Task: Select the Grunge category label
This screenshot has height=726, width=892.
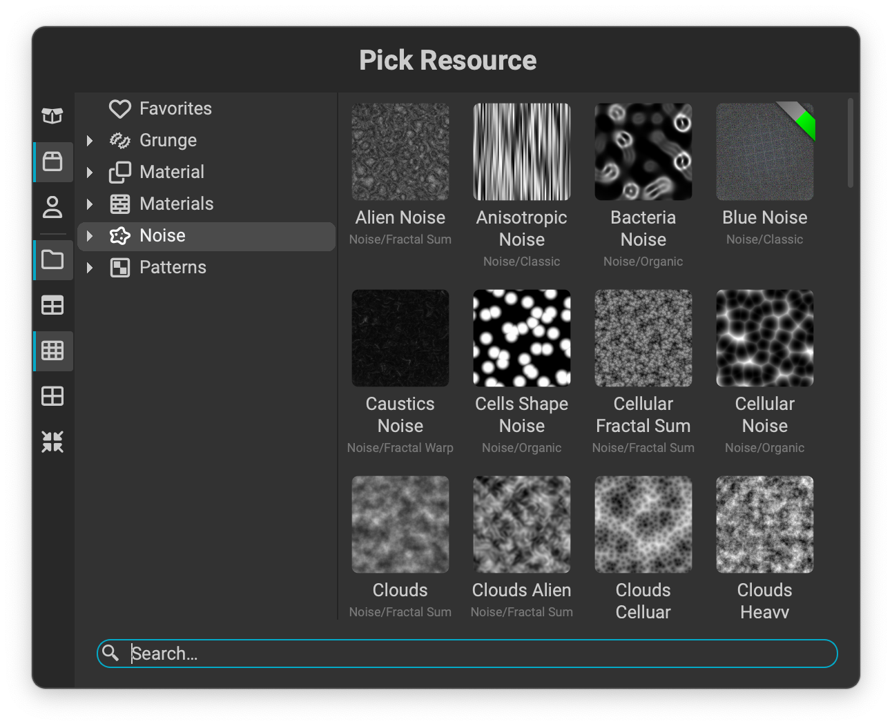Action: click(168, 141)
